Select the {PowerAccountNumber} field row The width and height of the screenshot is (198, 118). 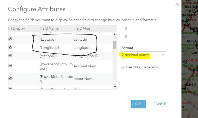(60, 66)
